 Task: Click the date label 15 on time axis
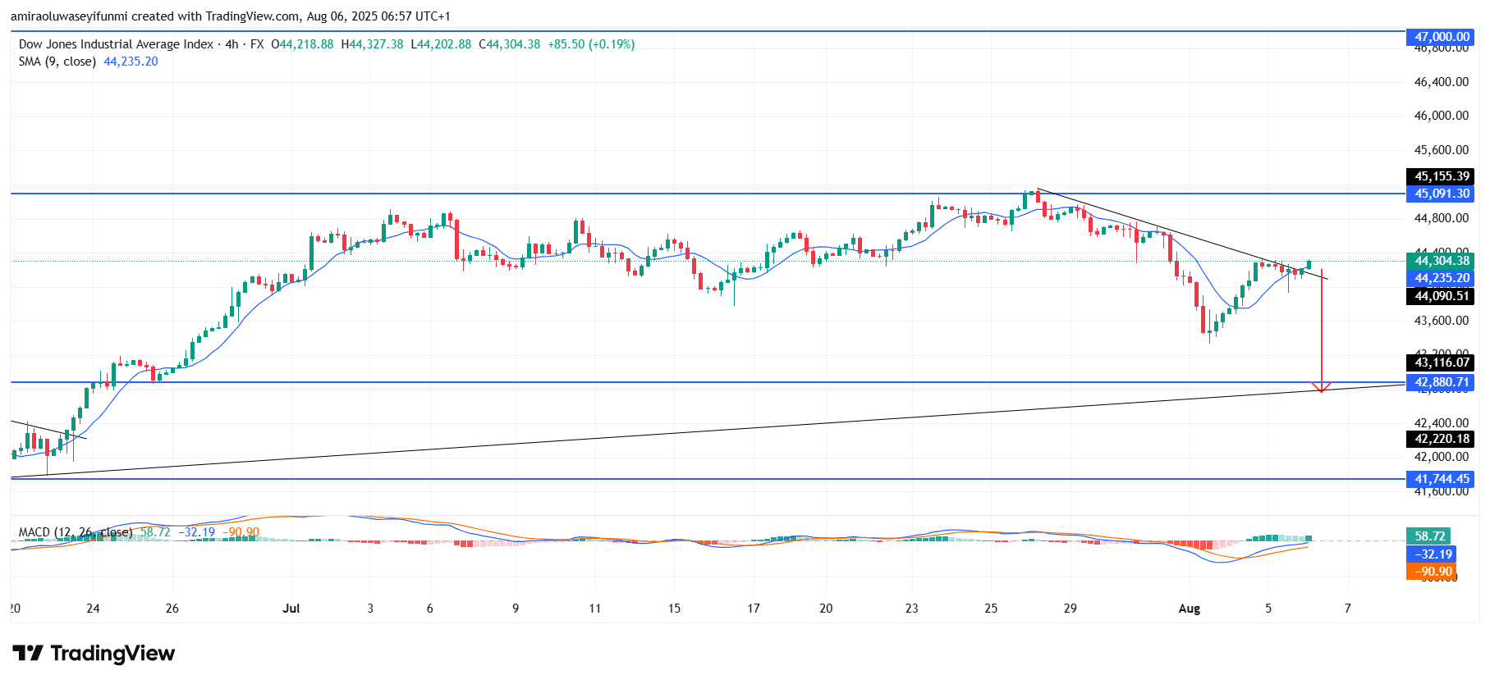(x=674, y=609)
